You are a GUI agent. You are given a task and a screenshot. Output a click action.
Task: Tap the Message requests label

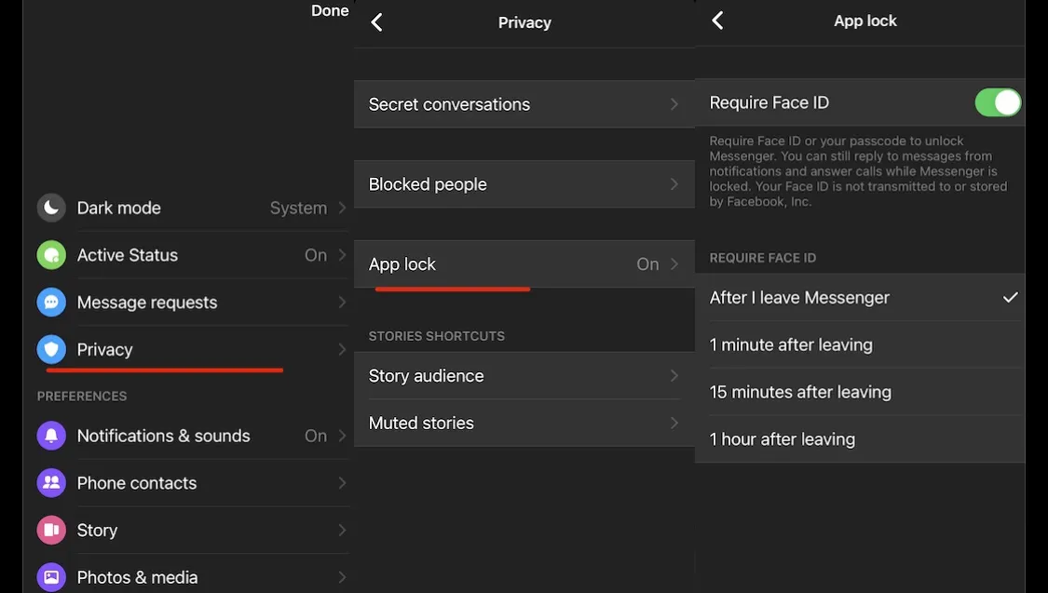point(147,303)
